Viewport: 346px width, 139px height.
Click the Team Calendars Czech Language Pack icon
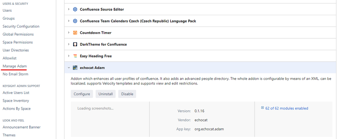(x=75, y=21)
